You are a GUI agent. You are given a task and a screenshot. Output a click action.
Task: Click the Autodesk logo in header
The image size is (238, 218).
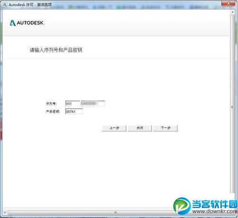click(x=27, y=23)
